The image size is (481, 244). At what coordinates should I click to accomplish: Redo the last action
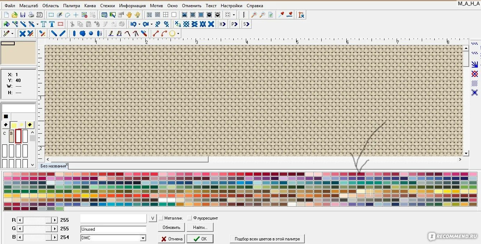pyautogui.click(x=145, y=24)
